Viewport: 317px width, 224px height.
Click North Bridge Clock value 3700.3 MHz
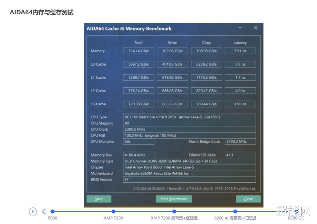240,141
